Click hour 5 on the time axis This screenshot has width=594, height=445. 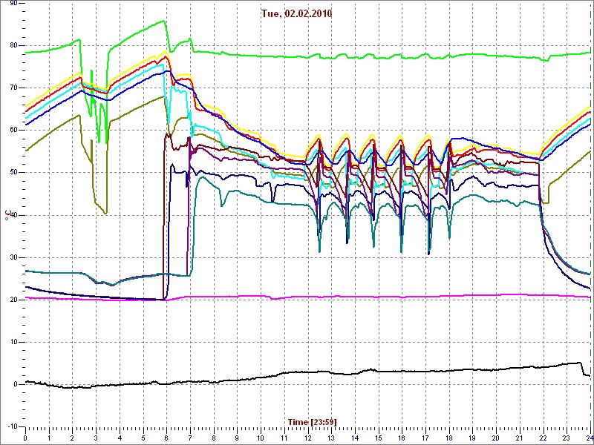point(143,437)
